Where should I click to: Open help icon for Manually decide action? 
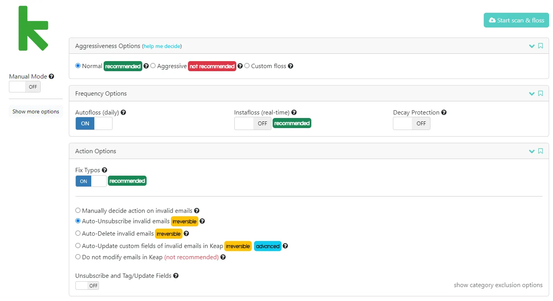196,211
